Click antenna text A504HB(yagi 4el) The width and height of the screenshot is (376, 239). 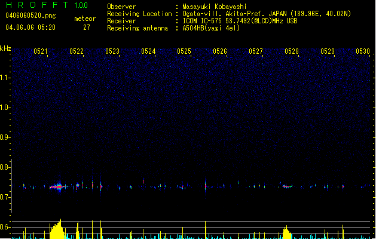pyautogui.click(x=211, y=28)
